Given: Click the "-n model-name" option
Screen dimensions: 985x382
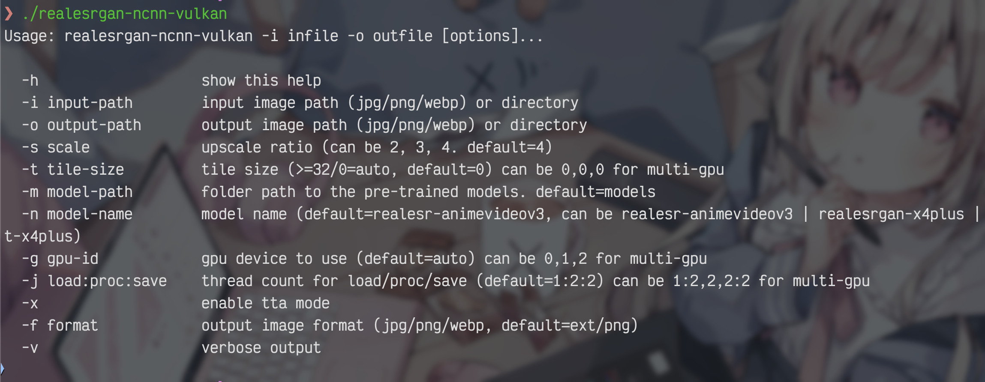Looking at the screenshot, I should (x=77, y=214).
